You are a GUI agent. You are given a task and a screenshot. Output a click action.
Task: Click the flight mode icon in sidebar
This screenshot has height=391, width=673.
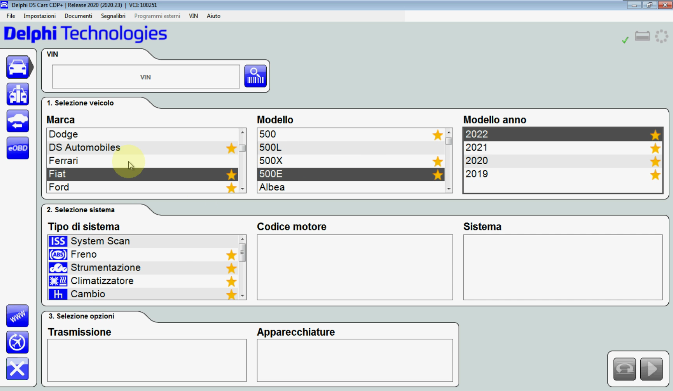(18, 342)
